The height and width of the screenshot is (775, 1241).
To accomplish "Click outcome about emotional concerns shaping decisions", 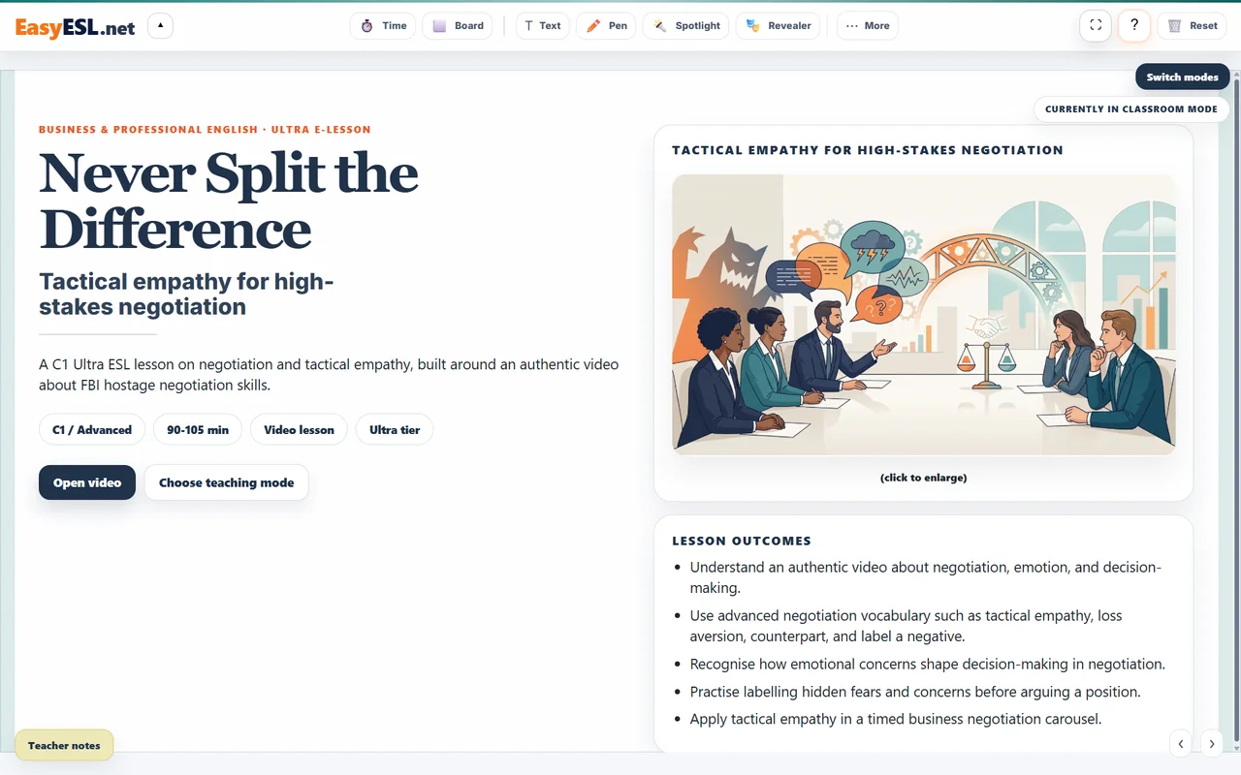I will click(927, 665).
